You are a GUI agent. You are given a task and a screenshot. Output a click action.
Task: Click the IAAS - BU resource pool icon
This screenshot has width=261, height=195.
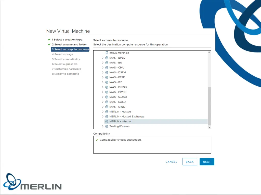tap(107, 63)
